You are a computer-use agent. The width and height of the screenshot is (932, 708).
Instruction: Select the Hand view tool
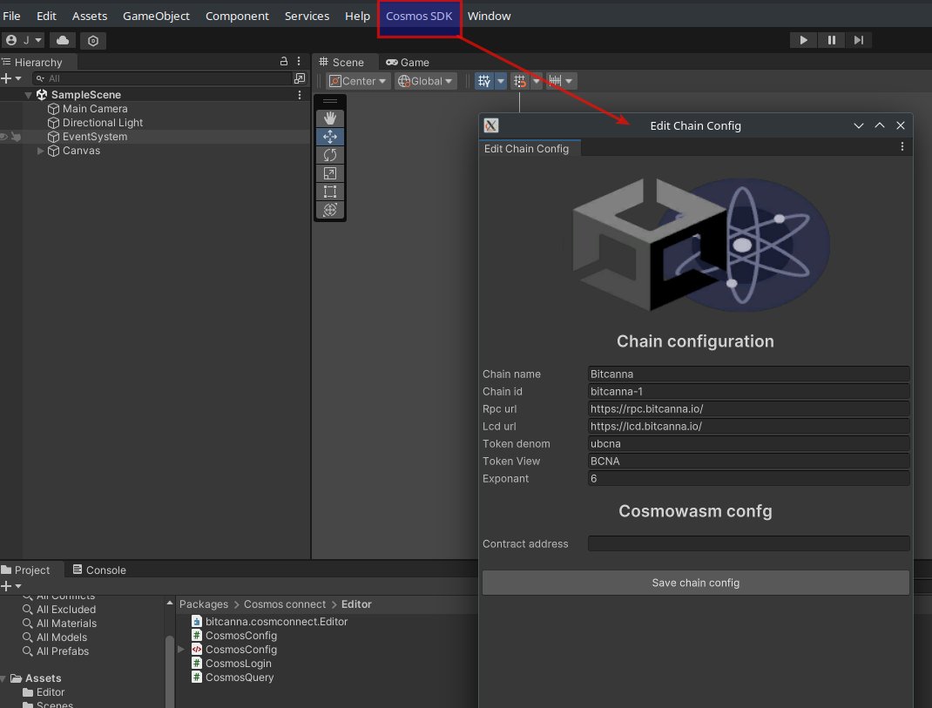[330, 118]
